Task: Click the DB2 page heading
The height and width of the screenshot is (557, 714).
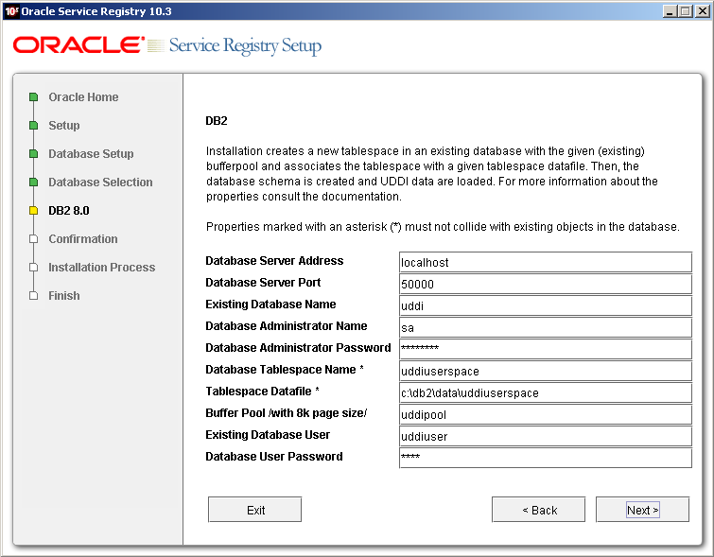Action: point(217,121)
